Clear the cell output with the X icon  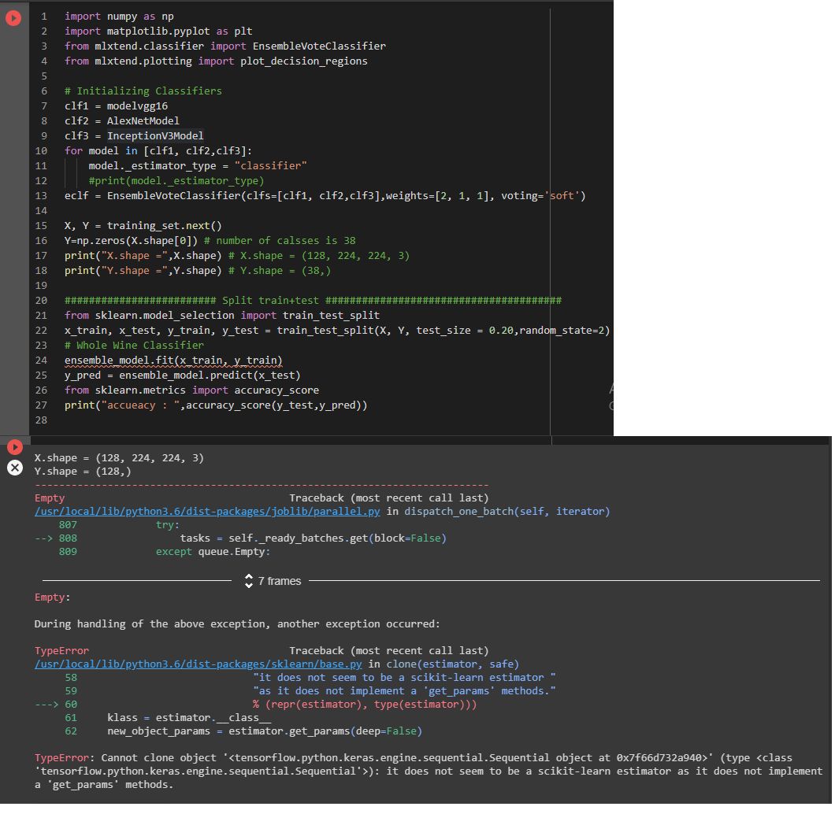15,468
